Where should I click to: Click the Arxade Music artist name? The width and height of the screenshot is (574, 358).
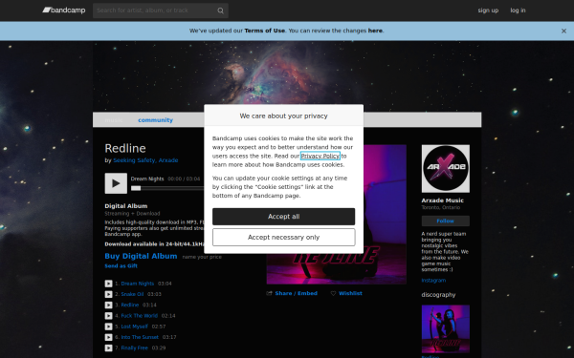442,200
